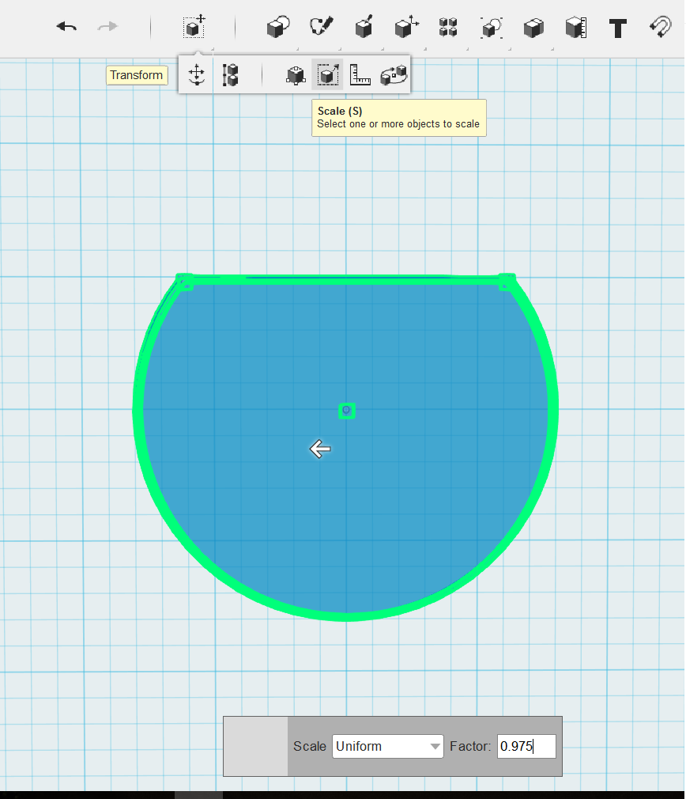This screenshot has width=686, height=799.
Task: Select the Move tool in the Transform submenu
Action: point(195,74)
